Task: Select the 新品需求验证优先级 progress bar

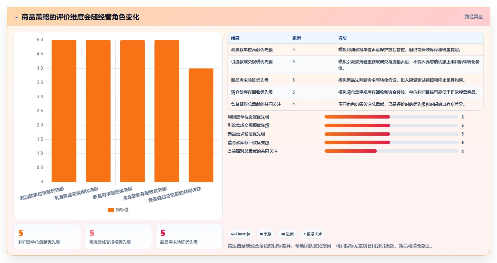Action: click(391, 134)
